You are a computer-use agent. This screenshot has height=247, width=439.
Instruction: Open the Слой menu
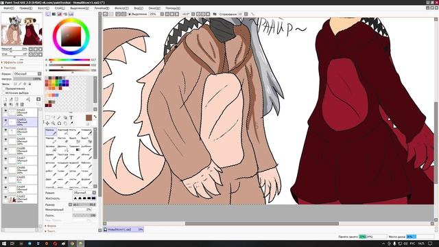coord(60,8)
